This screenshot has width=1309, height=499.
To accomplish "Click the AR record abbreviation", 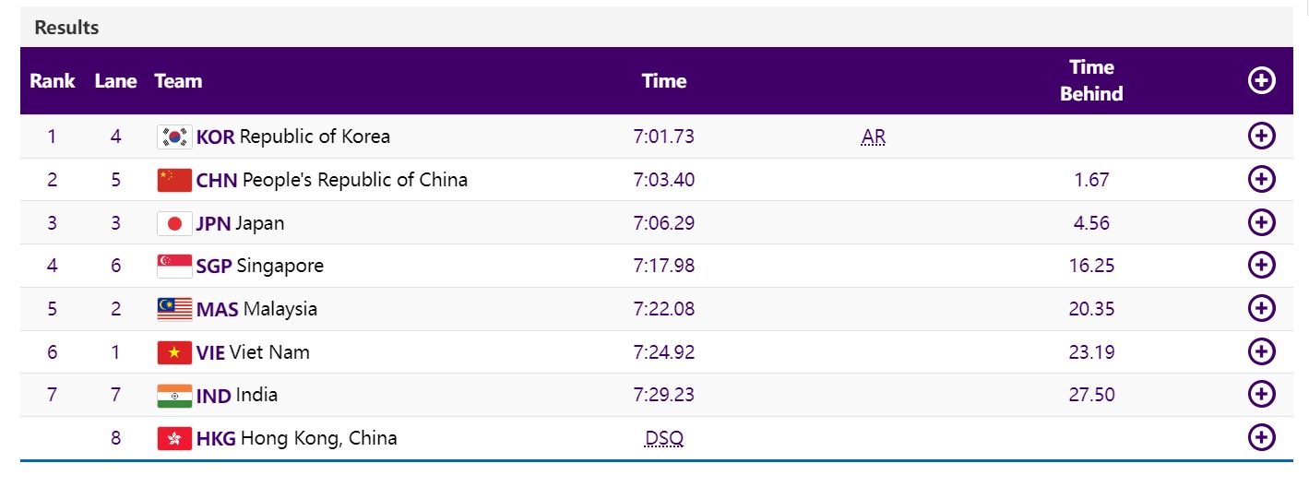I will [873, 137].
